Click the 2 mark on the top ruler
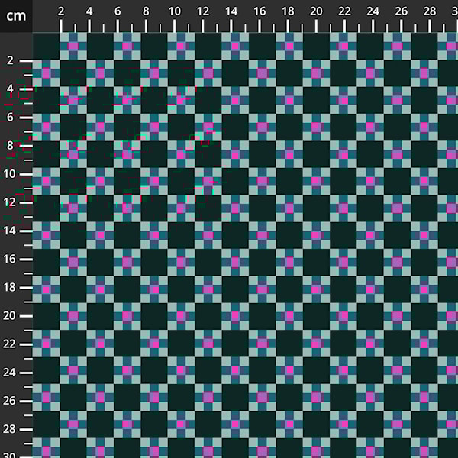The image size is (458, 458). [x=61, y=12]
